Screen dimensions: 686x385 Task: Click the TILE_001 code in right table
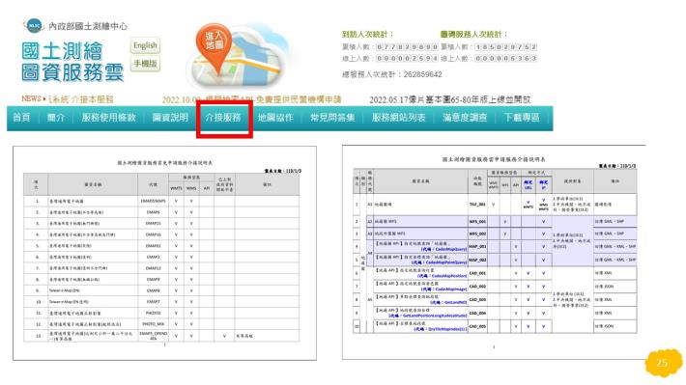pyautogui.click(x=477, y=205)
